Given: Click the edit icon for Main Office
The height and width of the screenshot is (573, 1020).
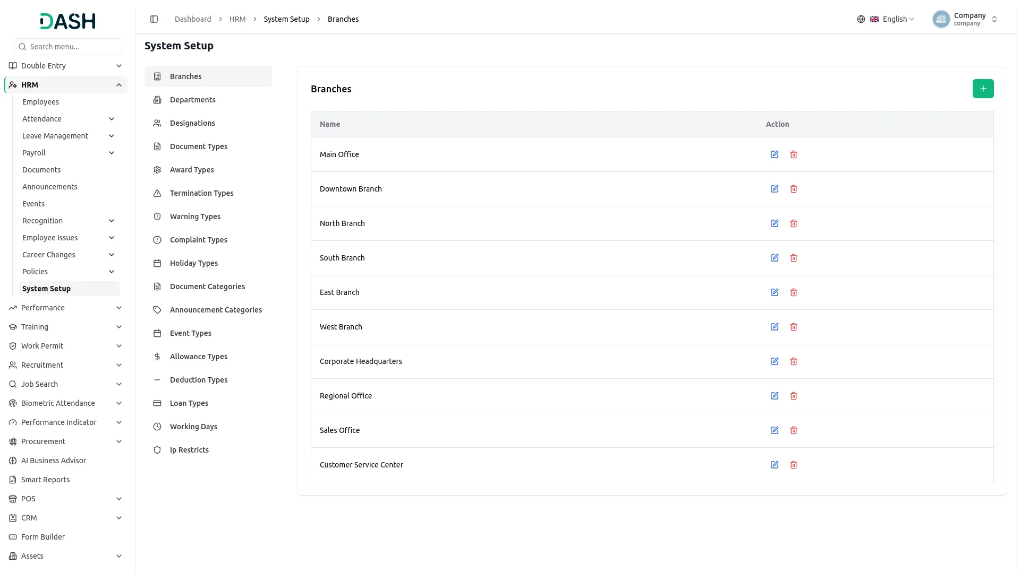Looking at the screenshot, I should [x=775, y=154].
